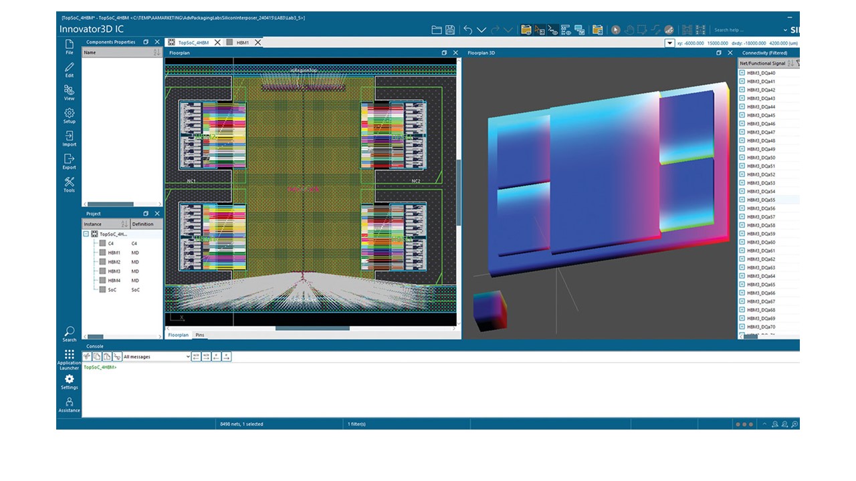Float the Floorplan 3D panel
Viewport: 856px width, 481px height.
pos(719,53)
